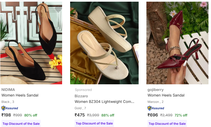Click the Assured badge under the NIDIMA sandal
The height and width of the screenshot is (127, 211).
[x=10, y=108]
